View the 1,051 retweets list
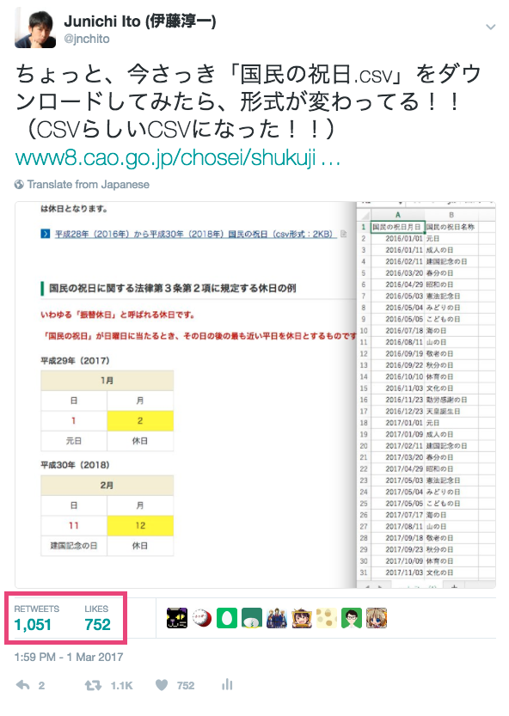 pyautogui.click(x=37, y=619)
